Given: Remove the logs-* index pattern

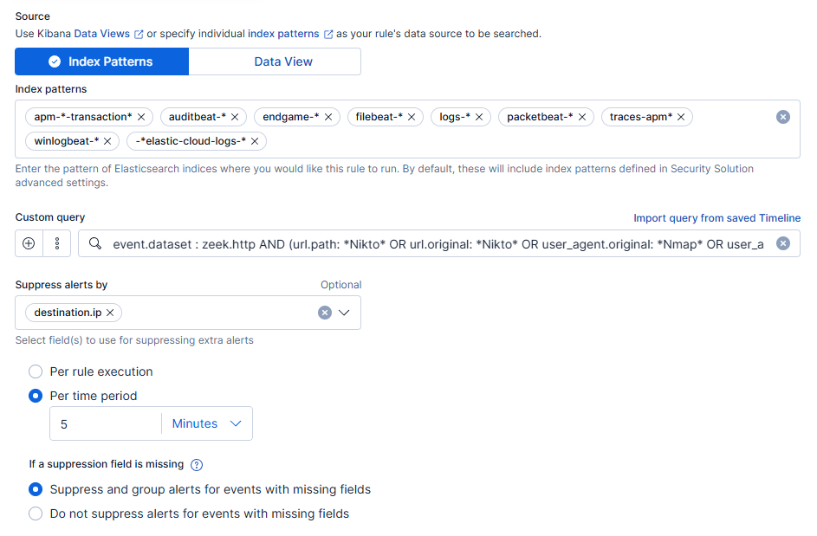Looking at the screenshot, I should click(479, 117).
